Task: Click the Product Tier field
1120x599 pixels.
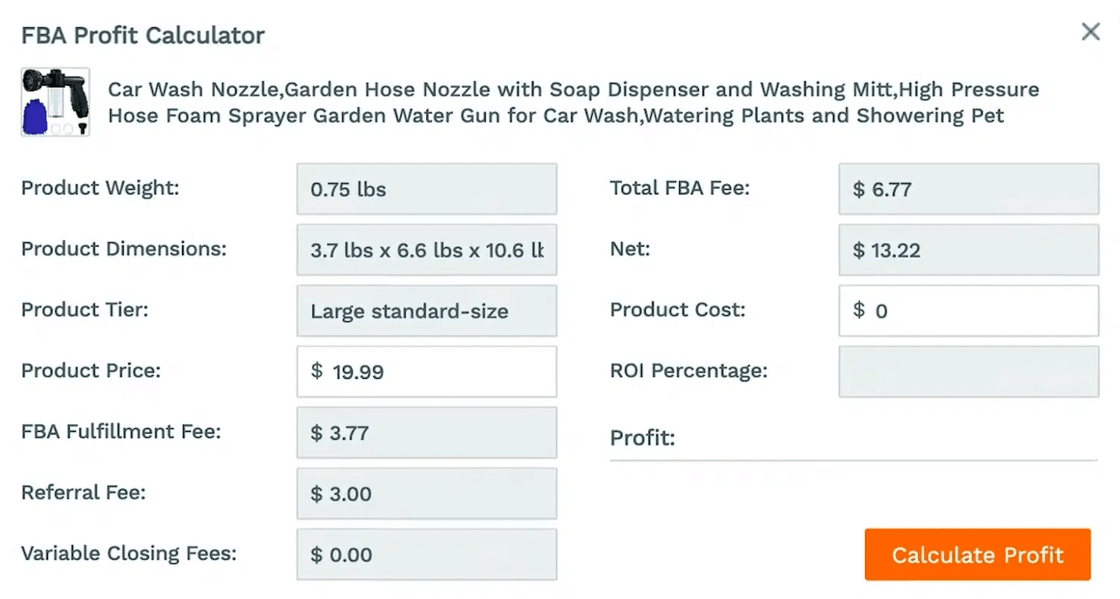Action: tap(426, 311)
